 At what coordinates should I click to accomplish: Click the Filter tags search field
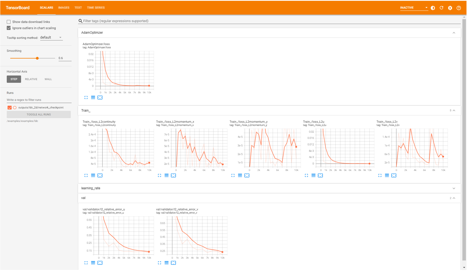click(x=162, y=21)
